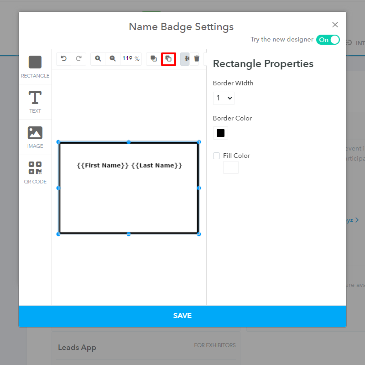Open the white Fill Color swatch

coord(230,167)
